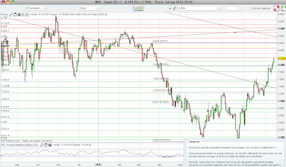286x167 pixels.
Task: Click the red sell order icon
Action: coord(276,8)
